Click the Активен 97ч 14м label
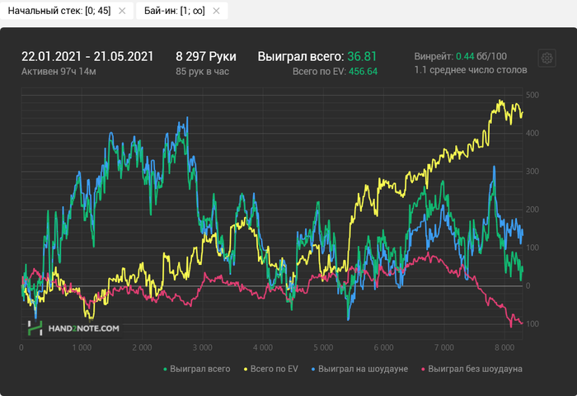The width and height of the screenshot is (577, 396). (59, 72)
